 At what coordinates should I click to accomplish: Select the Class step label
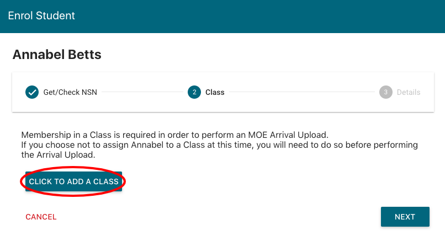tap(215, 92)
